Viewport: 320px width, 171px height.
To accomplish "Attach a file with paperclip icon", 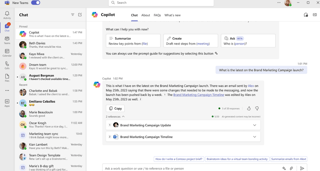I will (291, 168).
